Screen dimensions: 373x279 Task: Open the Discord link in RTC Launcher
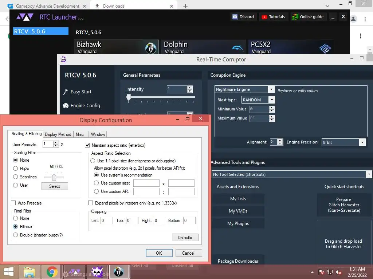click(x=243, y=17)
